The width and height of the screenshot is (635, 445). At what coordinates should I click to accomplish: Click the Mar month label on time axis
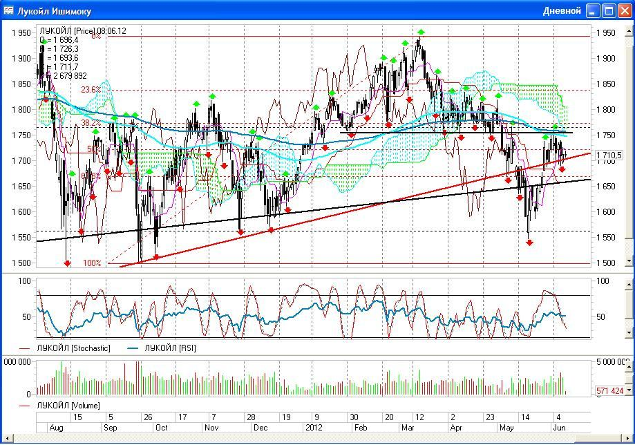408,428
